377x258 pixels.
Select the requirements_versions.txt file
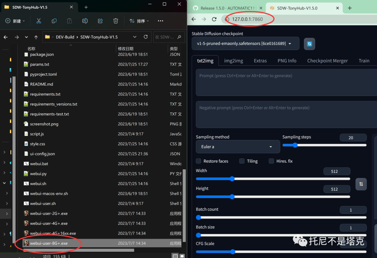point(54,104)
